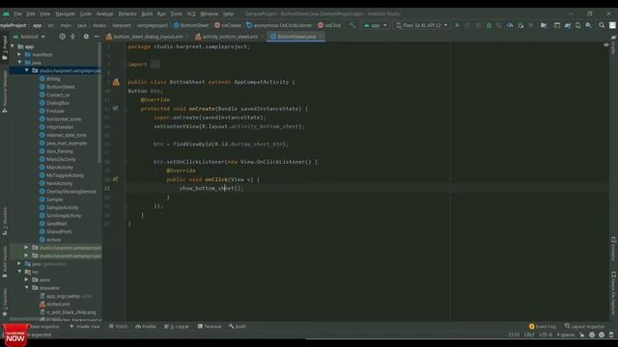
Task: Open the TODO tool window
Action: pyautogui.click(x=118, y=327)
